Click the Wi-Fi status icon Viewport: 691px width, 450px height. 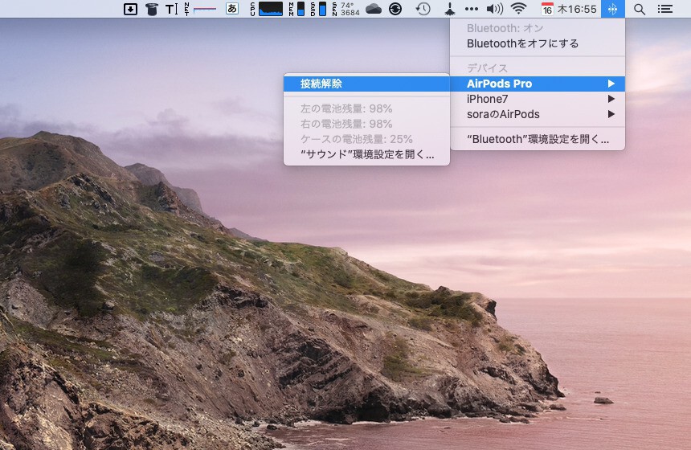519,9
